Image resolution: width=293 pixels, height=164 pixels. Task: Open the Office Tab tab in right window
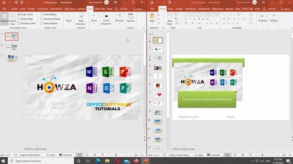tap(248, 9)
